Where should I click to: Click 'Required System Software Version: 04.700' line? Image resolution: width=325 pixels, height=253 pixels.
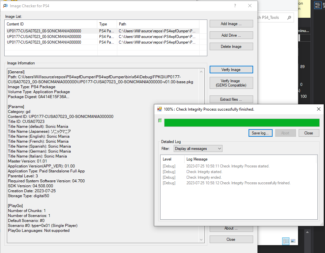click(x=46, y=181)
